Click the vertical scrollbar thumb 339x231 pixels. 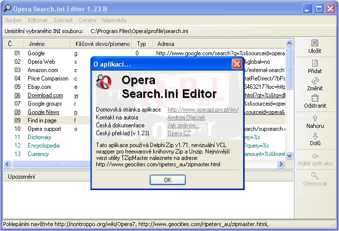click(x=289, y=69)
